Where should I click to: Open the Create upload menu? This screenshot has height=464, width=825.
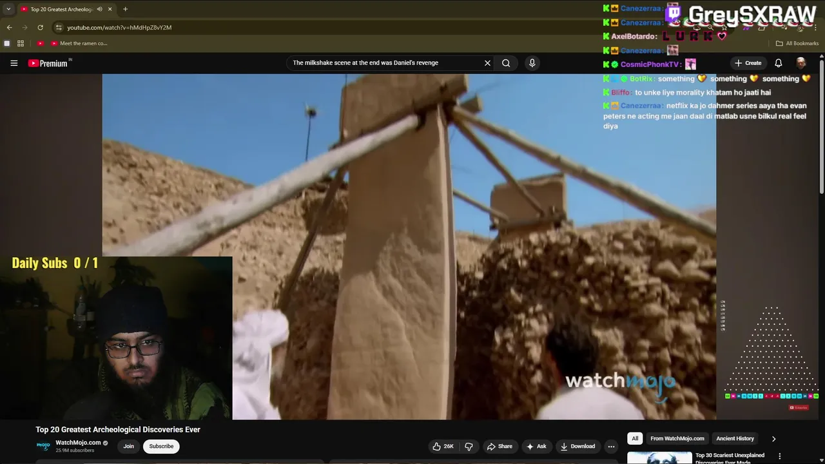[748, 63]
